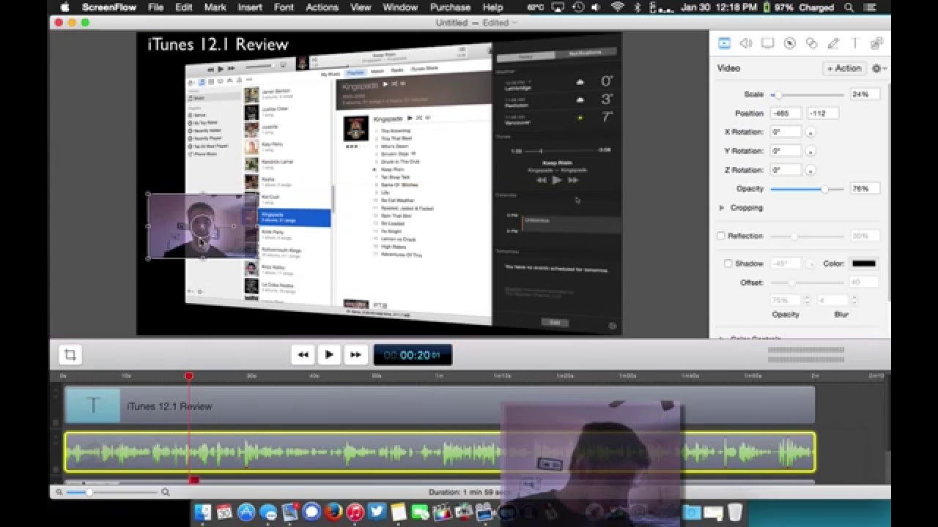Click the red playhead marker on timeline ruler

tap(189, 375)
